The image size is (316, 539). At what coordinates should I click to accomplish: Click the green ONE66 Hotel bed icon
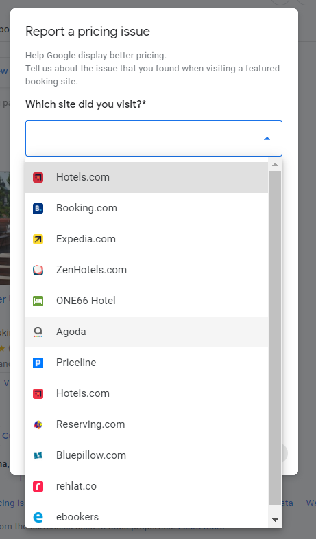(38, 301)
